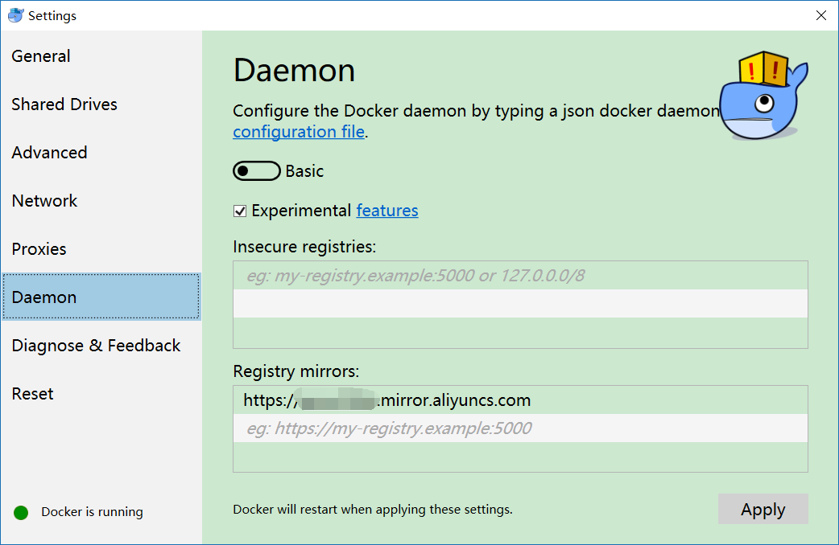Screen dimensions: 839x545
Task: Uncheck the Experimental features checkbox
Action: coord(240,211)
